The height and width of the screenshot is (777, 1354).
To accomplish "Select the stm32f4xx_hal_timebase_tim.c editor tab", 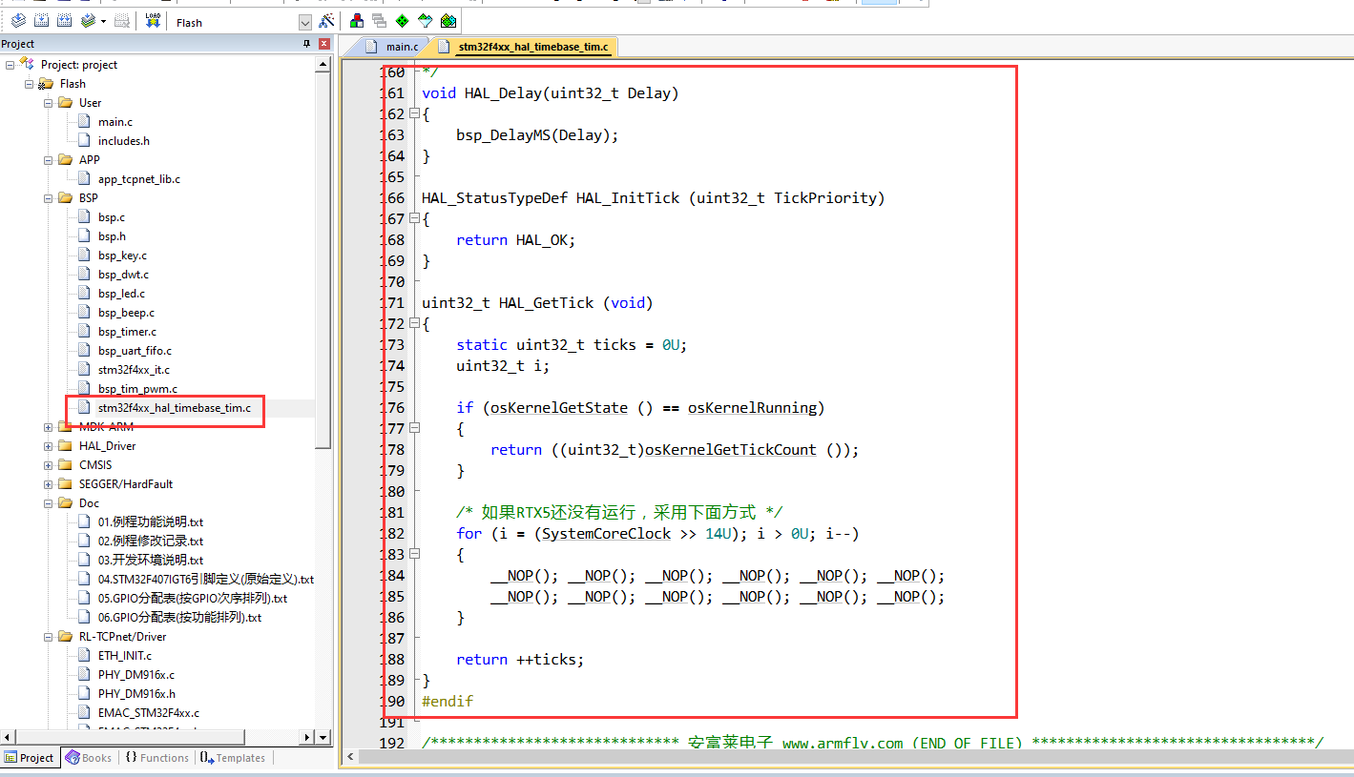I will click(x=532, y=47).
